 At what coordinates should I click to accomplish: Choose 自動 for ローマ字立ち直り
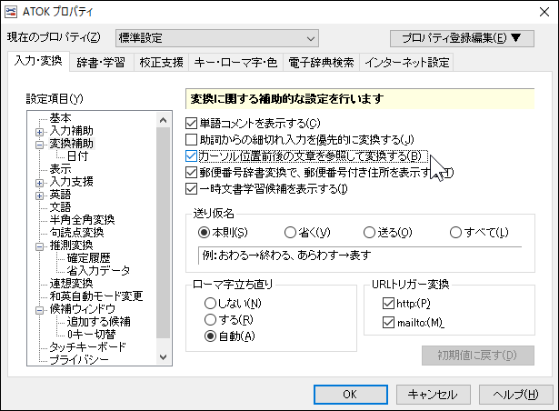210,336
